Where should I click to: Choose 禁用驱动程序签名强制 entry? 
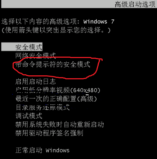click(x=49, y=133)
